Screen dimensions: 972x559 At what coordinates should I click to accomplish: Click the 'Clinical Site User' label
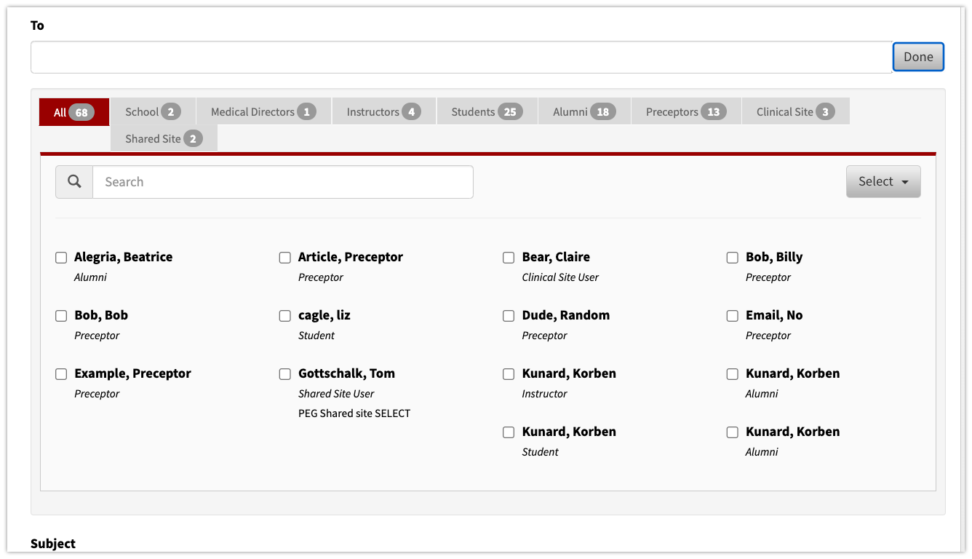click(x=560, y=277)
